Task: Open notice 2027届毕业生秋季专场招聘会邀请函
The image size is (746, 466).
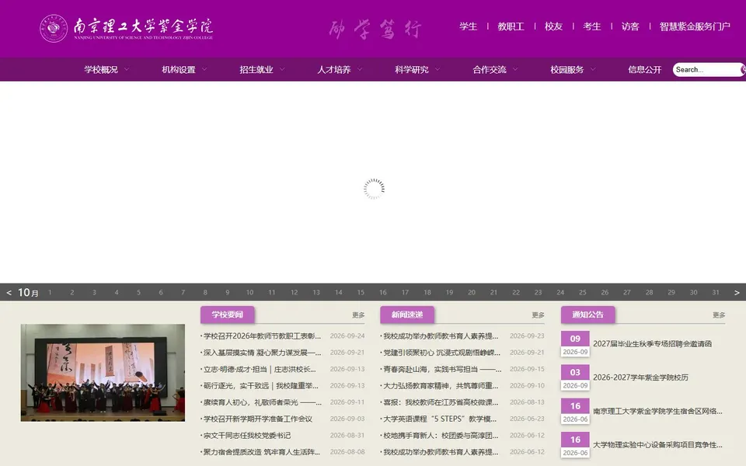Action: click(x=652, y=344)
